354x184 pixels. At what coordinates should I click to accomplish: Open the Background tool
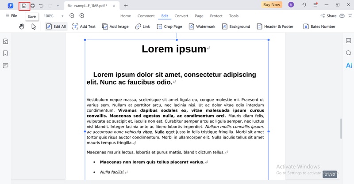click(236, 26)
